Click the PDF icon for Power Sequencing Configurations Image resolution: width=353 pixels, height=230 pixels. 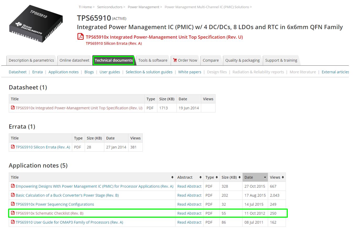click(x=13, y=204)
